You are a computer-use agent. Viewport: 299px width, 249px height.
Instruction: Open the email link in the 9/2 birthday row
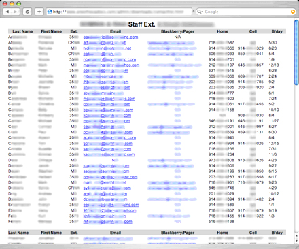click(106, 82)
